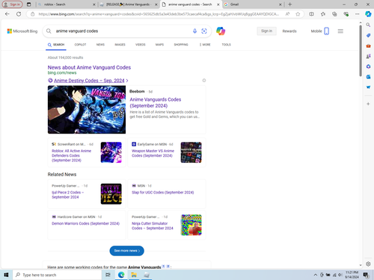Open Demon Warriors Codes article
This screenshot has width=374, height=280.
[x=85, y=223]
